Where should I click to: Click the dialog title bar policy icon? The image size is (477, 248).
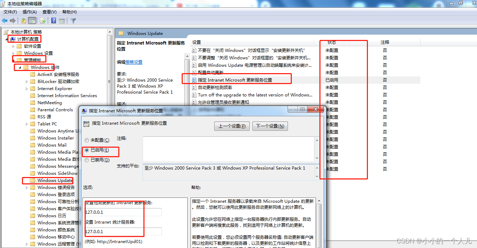(x=84, y=111)
